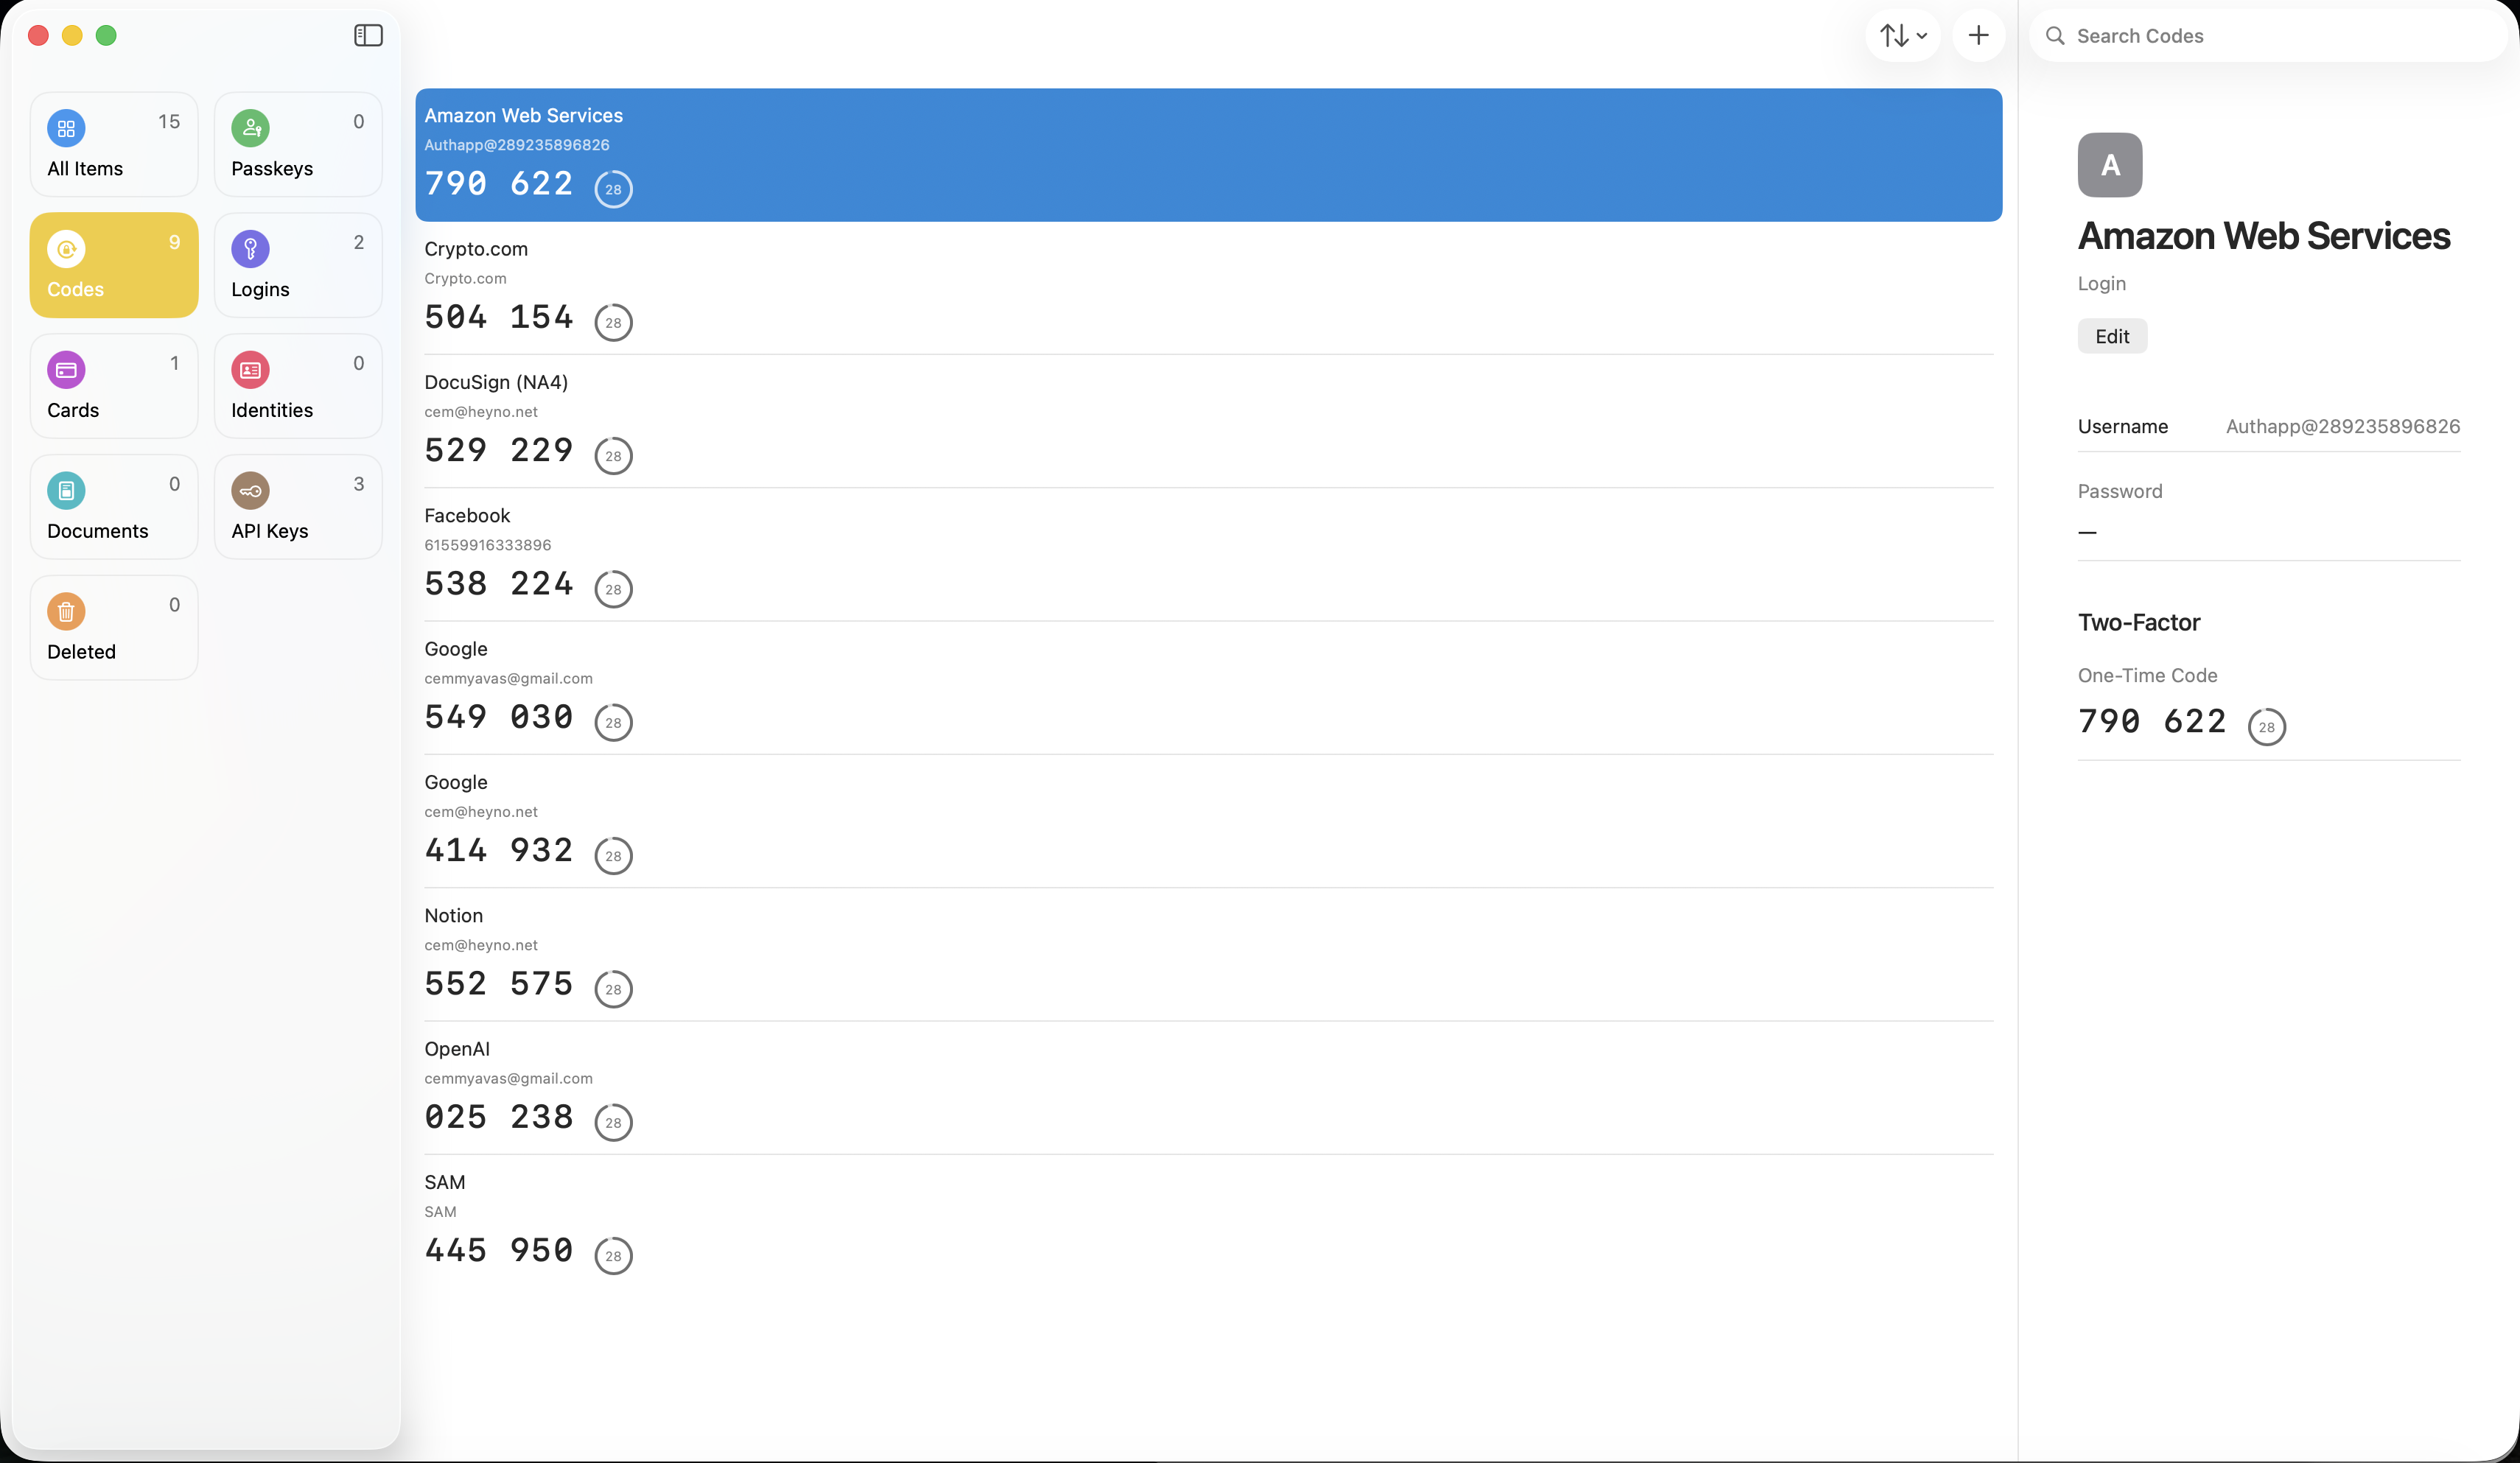
Task: Open the Passkeys category
Action: [x=298, y=145]
